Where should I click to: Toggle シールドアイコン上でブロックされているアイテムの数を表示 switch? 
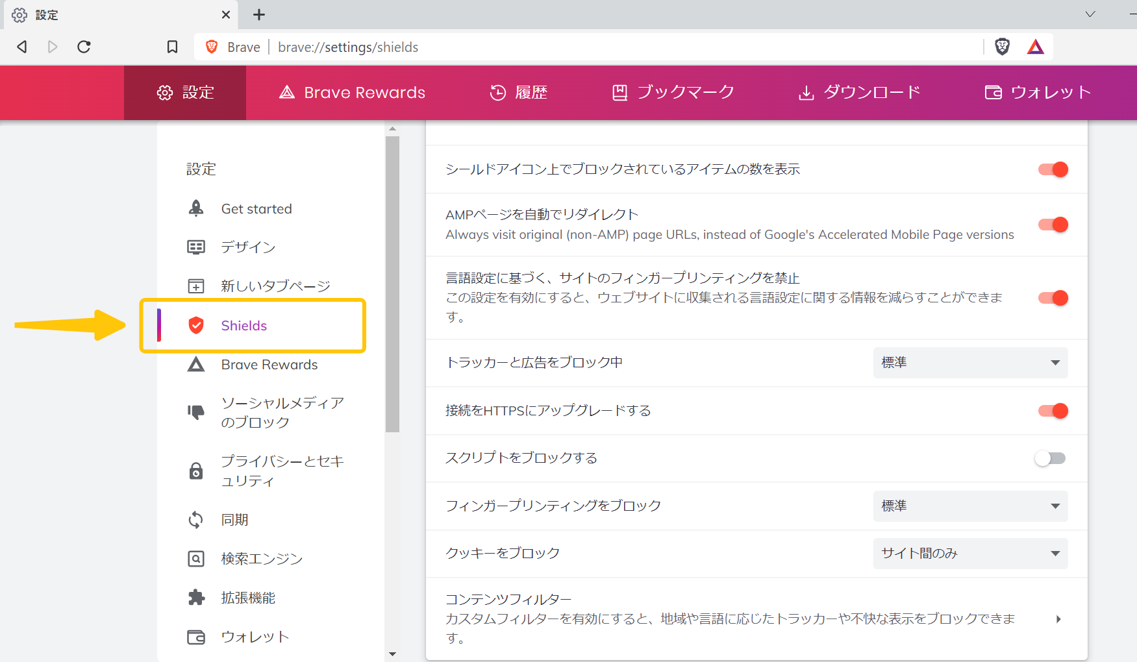(1053, 169)
